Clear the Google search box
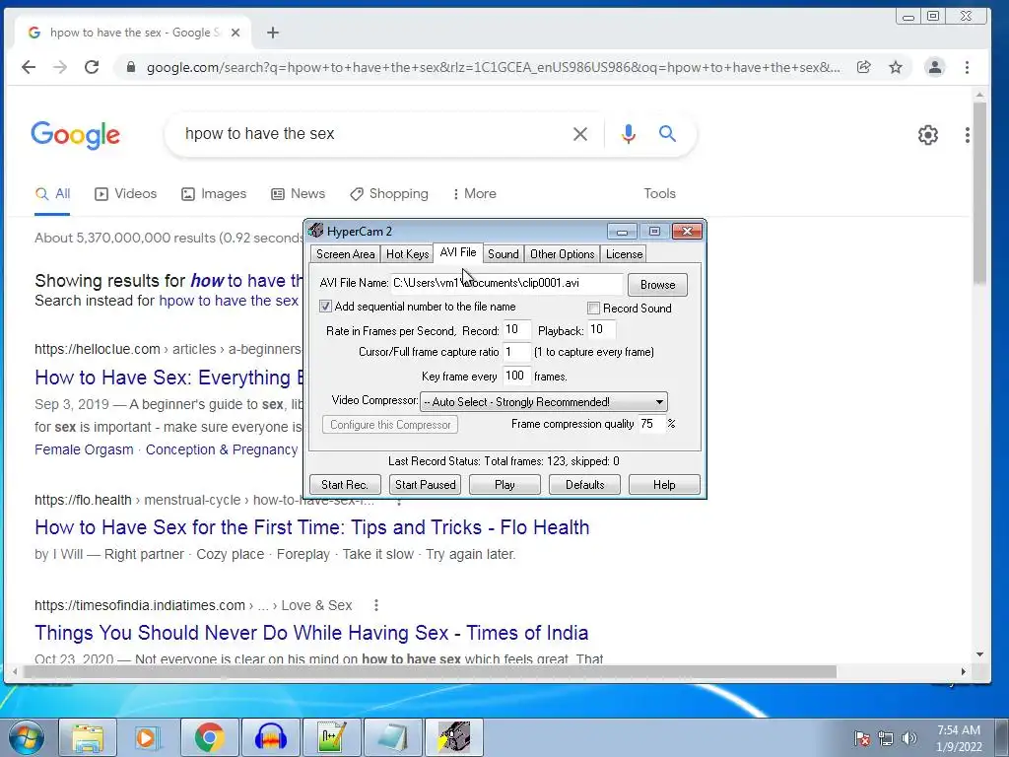The width and height of the screenshot is (1009, 757). [x=579, y=134]
